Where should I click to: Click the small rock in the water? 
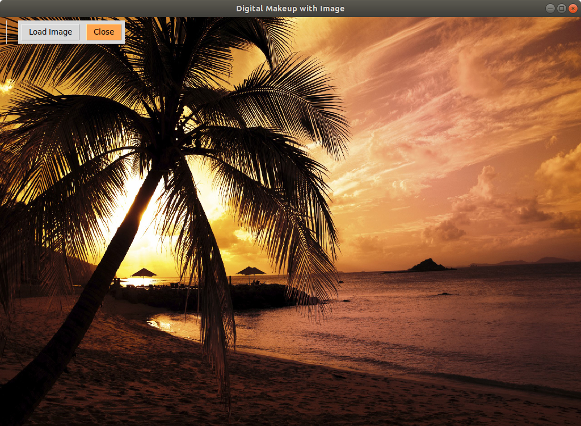coord(447,294)
